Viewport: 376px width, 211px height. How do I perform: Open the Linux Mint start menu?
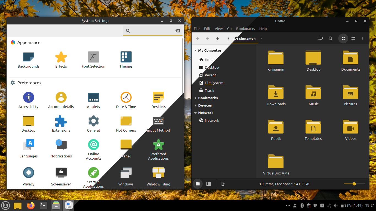6,205
